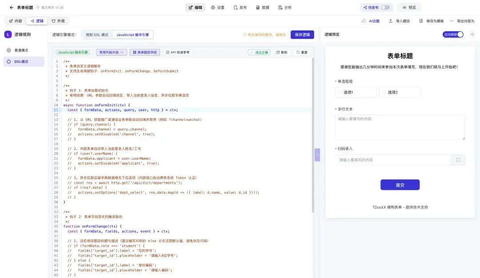Click the 预览 preview button
This screenshot has width=480, height=278.
pos(409,8)
